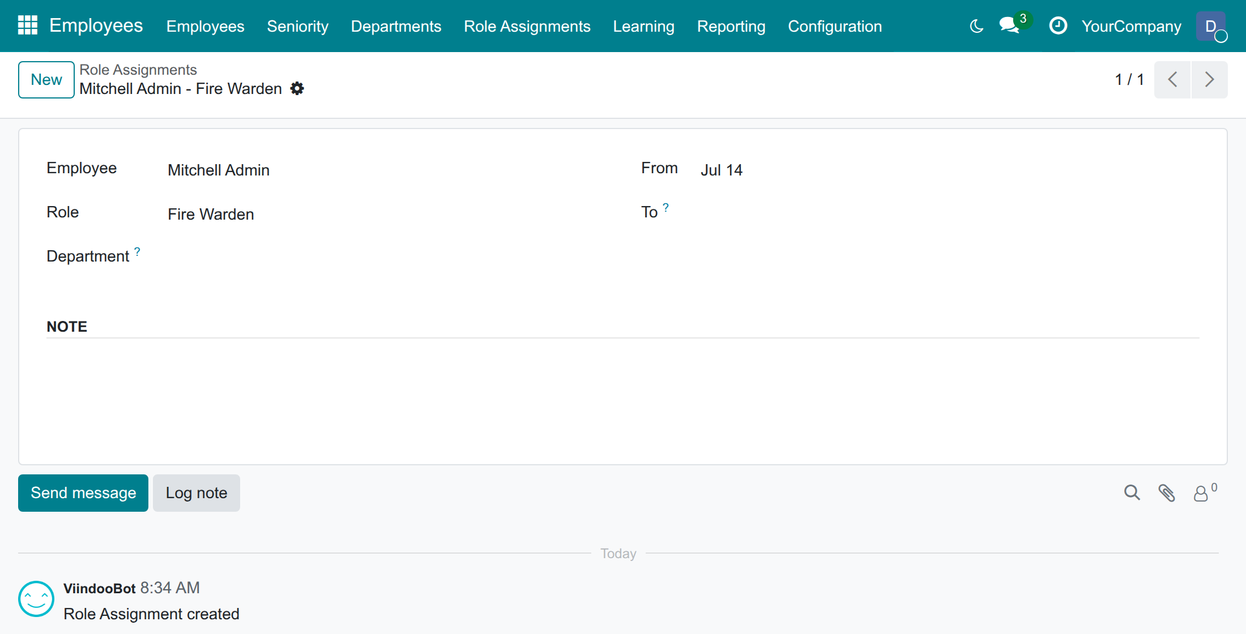Open the Reporting menu
The image size is (1246, 634).
tap(731, 26)
